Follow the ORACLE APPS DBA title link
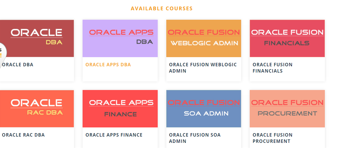 coord(108,65)
